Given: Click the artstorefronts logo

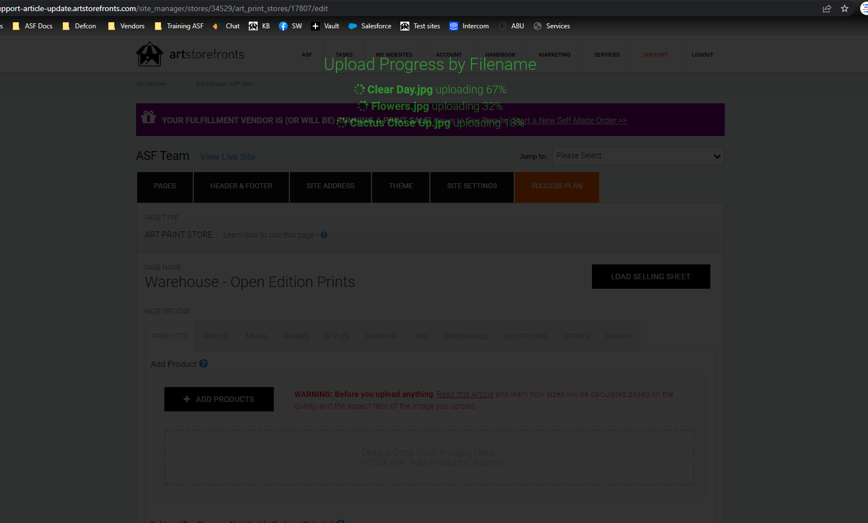Looking at the screenshot, I should (x=190, y=54).
